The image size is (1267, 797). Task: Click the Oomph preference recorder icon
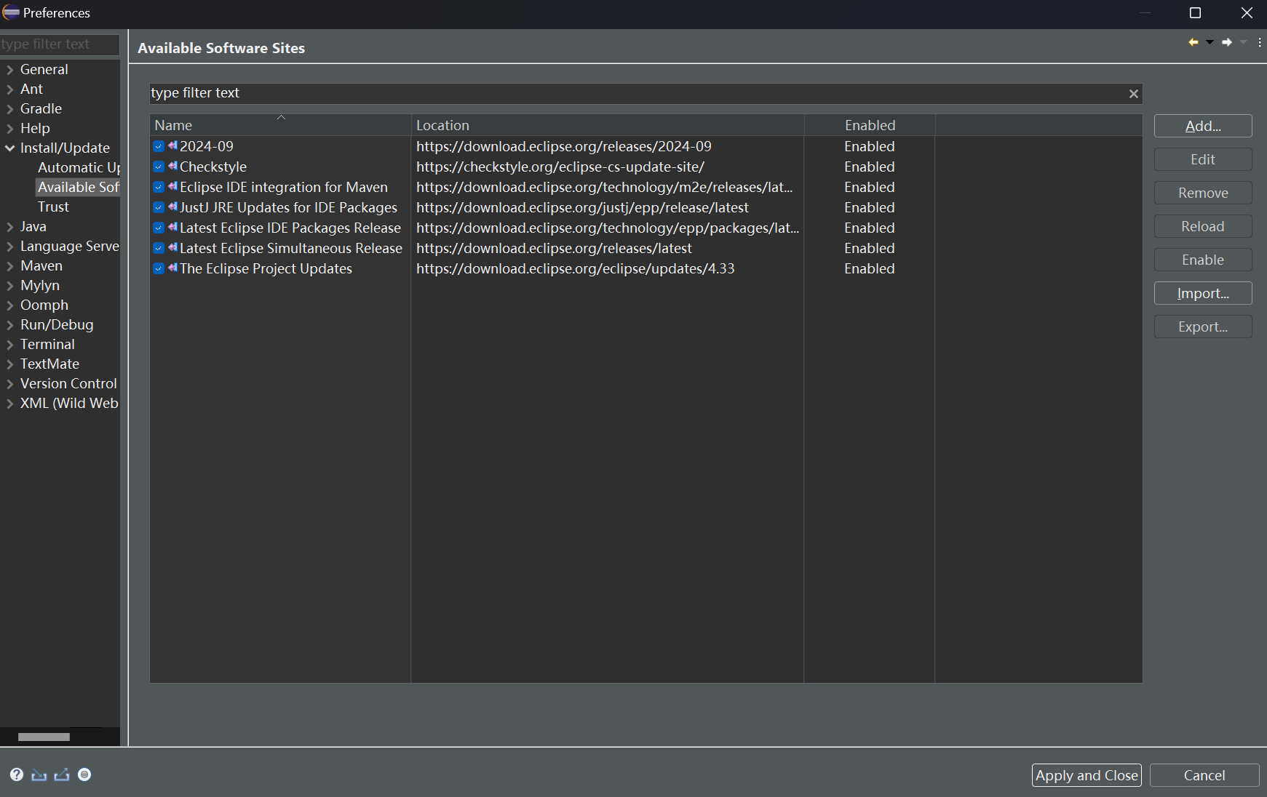(84, 774)
